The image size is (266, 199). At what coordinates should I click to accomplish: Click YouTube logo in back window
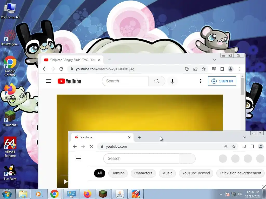[x=69, y=81]
